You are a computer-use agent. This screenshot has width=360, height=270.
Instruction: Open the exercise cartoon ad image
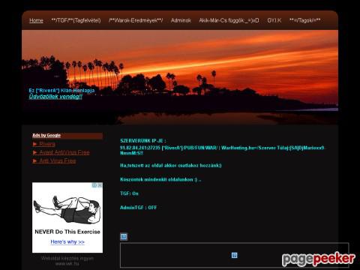pos(67,209)
